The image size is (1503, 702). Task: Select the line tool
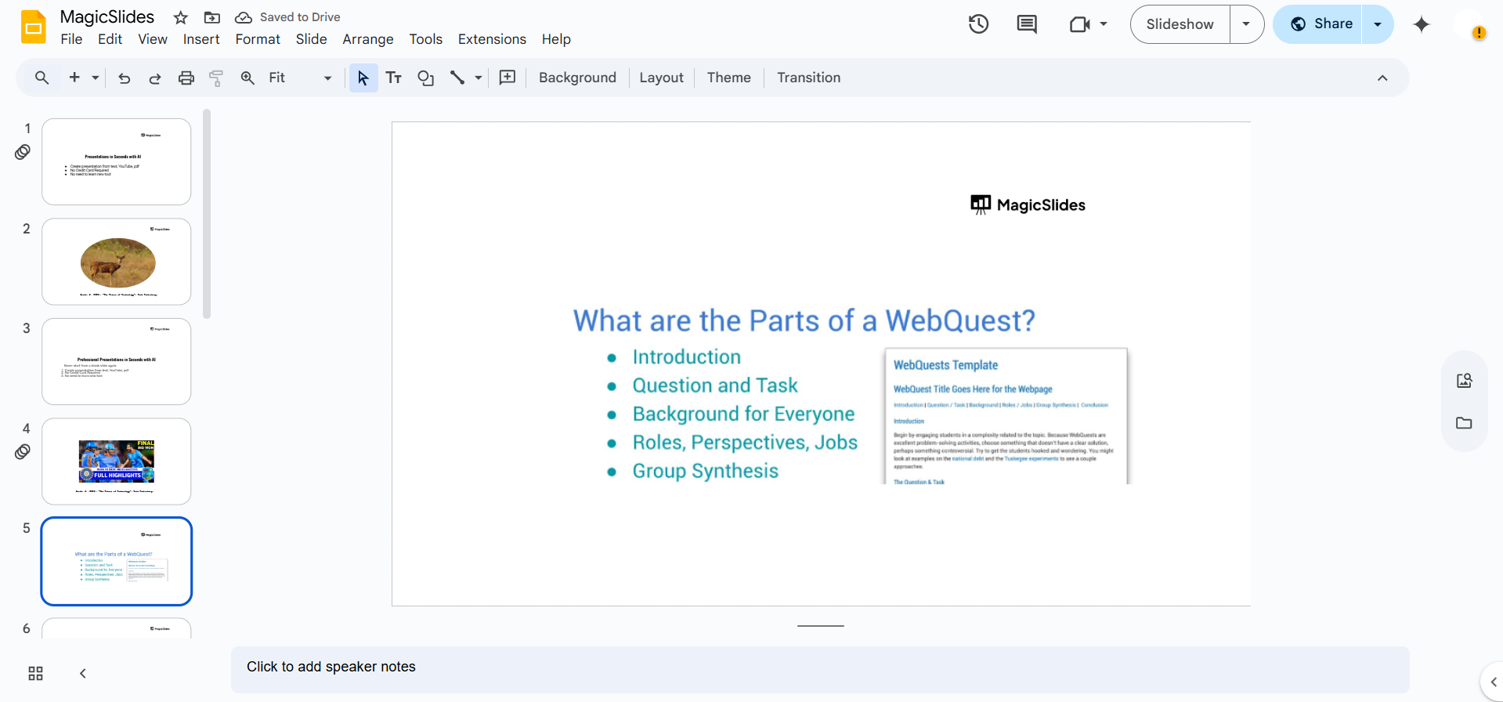coord(457,78)
